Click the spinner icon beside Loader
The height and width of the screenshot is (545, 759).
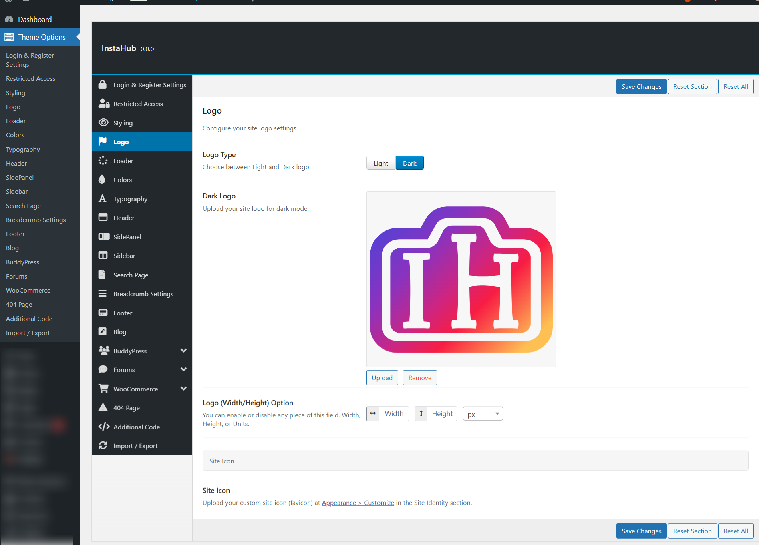pyautogui.click(x=103, y=161)
